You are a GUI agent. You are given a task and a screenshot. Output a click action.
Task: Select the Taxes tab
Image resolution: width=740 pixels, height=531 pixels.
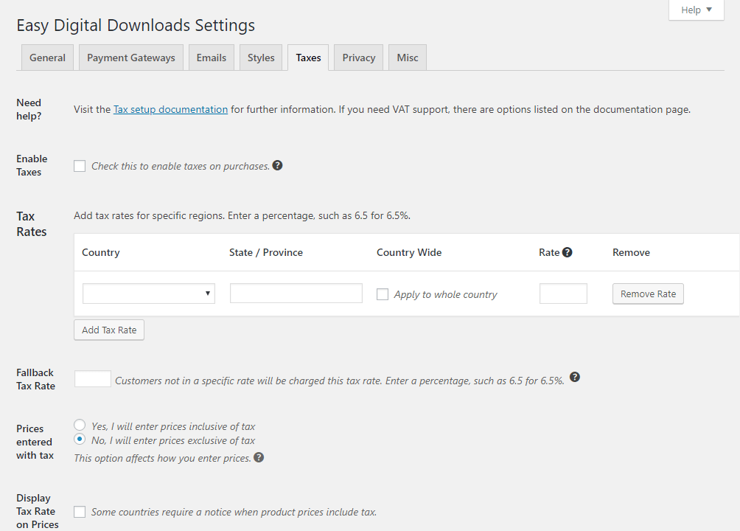point(308,58)
